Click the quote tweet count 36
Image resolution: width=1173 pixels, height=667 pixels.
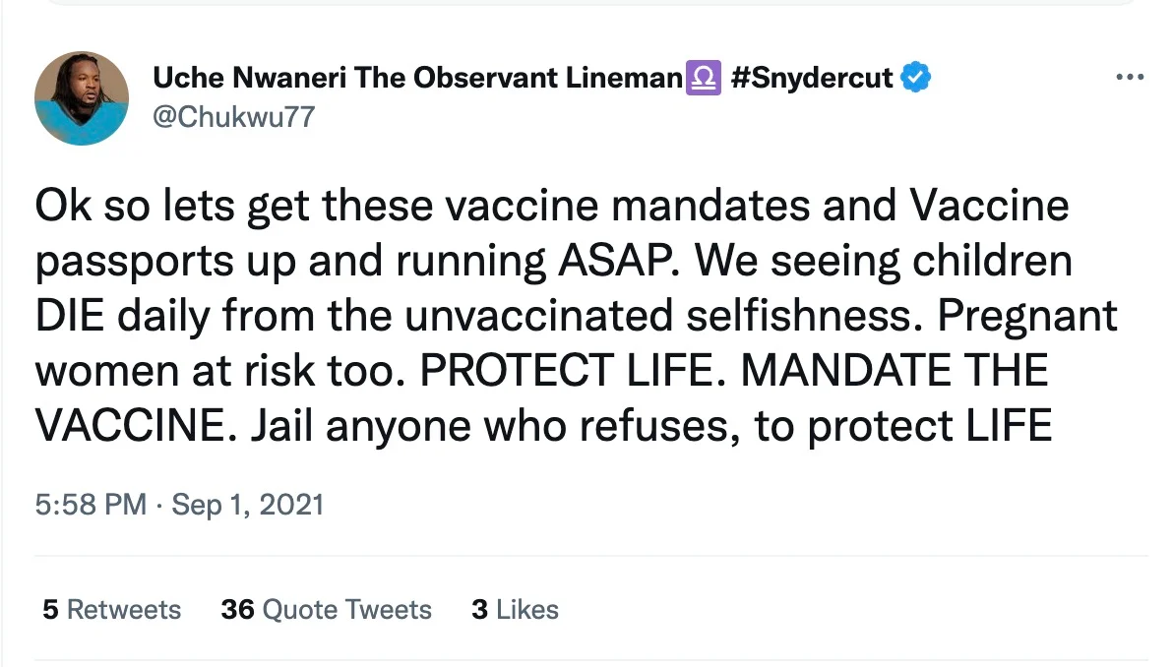[x=238, y=610]
